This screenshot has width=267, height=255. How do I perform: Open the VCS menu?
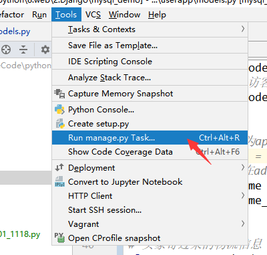click(x=93, y=15)
